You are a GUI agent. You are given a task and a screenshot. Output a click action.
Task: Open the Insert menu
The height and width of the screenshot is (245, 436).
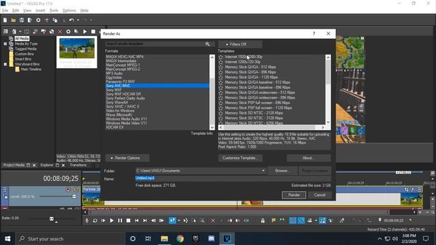pyautogui.click(x=40, y=11)
